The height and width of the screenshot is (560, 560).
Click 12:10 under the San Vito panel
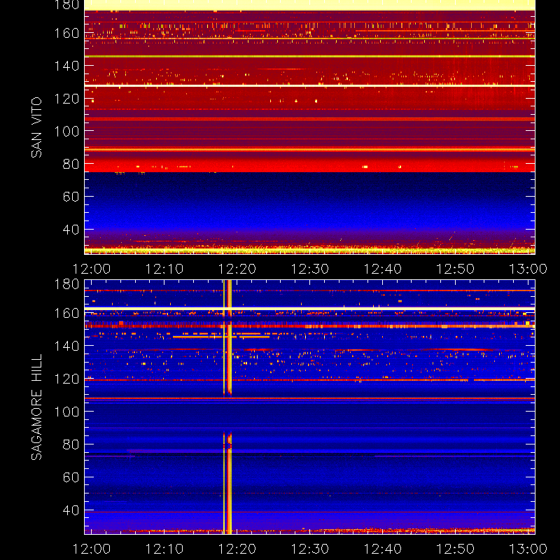click(164, 269)
